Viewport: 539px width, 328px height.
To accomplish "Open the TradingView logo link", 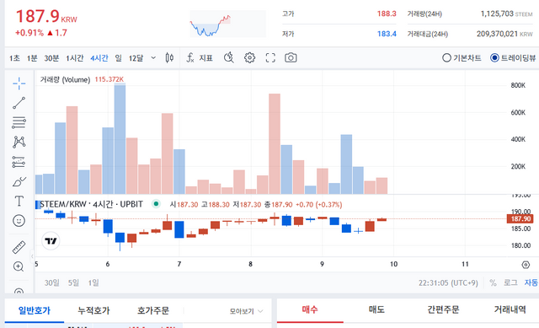I will (51, 240).
